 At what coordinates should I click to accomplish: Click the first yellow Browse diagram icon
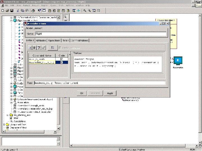(50, 11)
